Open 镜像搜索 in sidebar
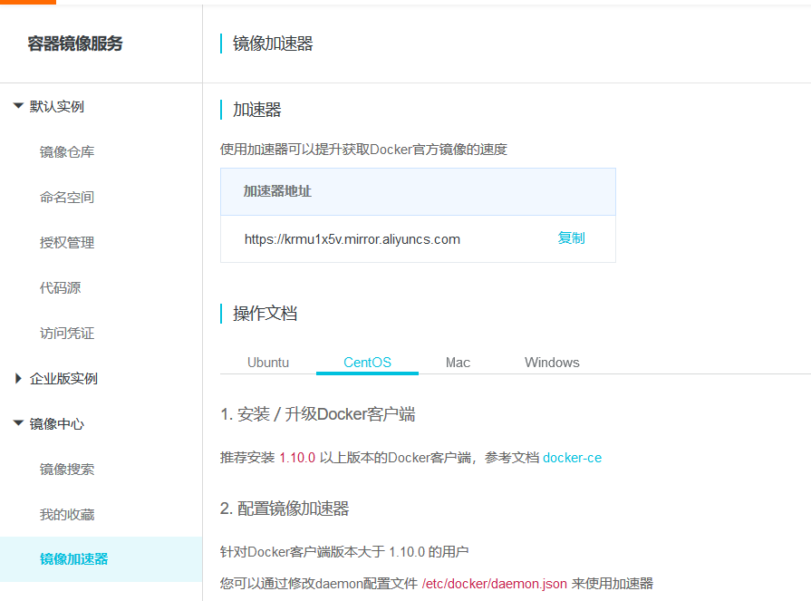 (67, 469)
